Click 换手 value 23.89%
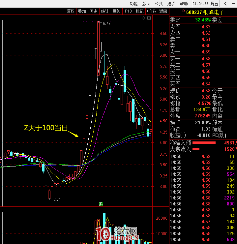This screenshot has width=237, height=244. [203, 123]
